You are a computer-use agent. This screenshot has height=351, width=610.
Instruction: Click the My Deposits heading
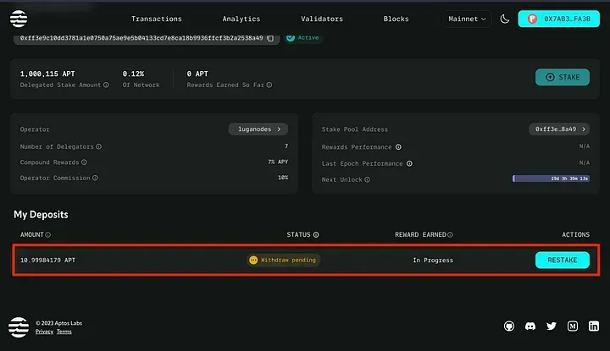point(41,214)
